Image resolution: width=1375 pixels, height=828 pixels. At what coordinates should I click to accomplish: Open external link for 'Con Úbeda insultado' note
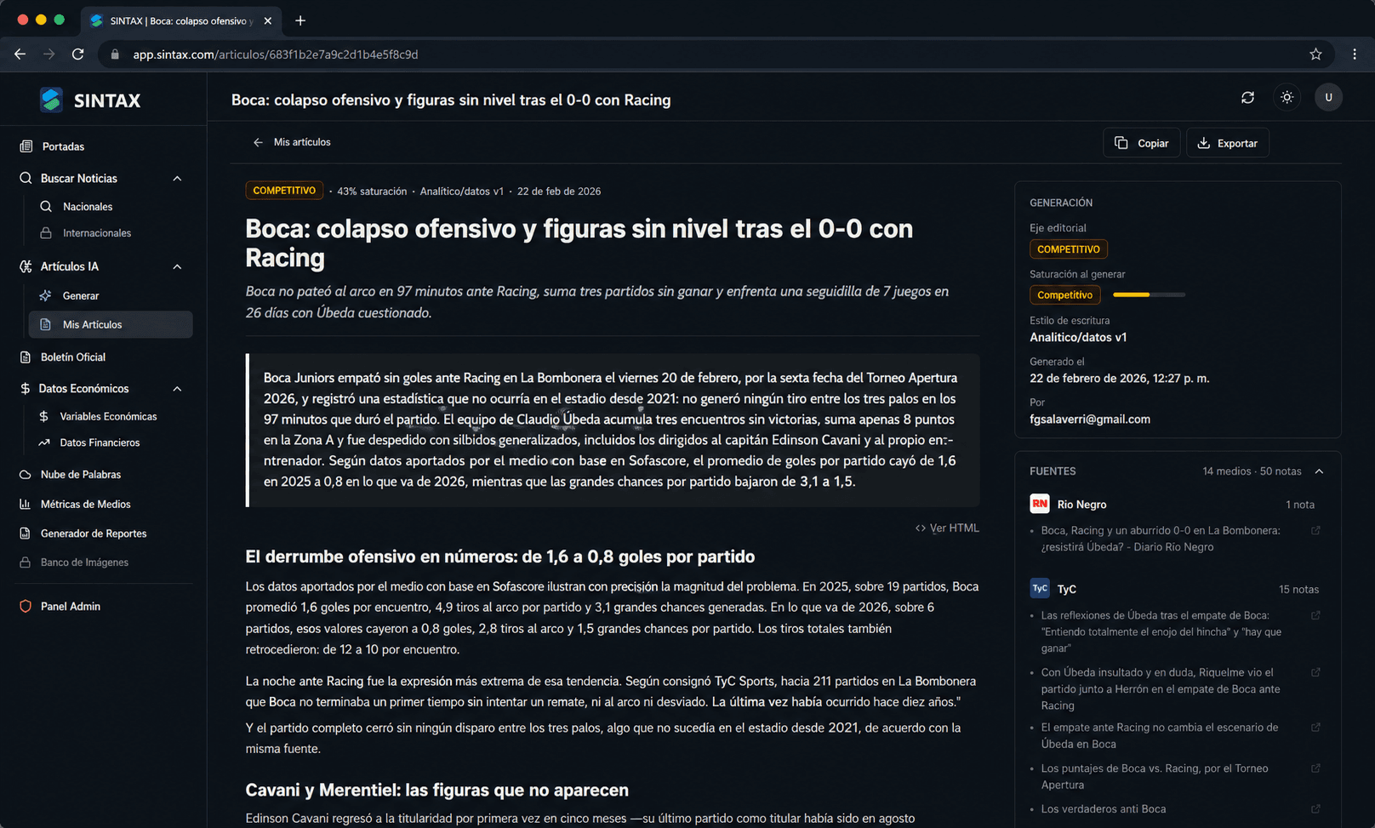tap(1315, 673)
